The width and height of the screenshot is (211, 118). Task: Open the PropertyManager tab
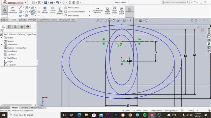(9, 27)
